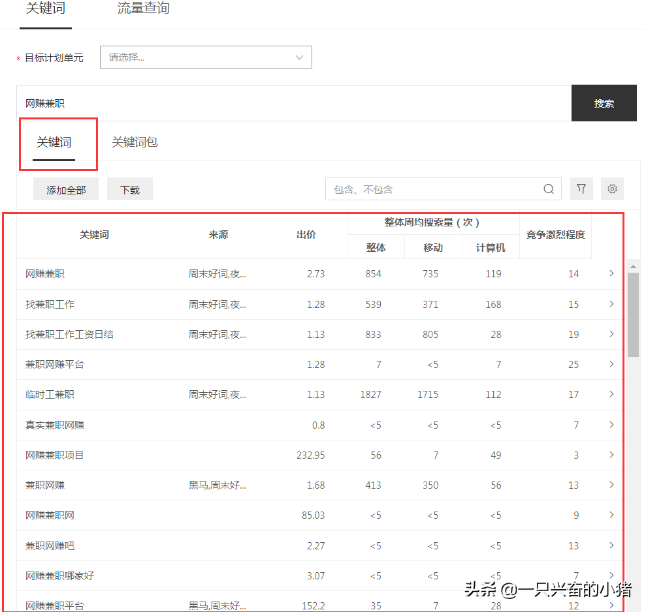
Task: Click the 移动 column header
Action: pos(433,247)
